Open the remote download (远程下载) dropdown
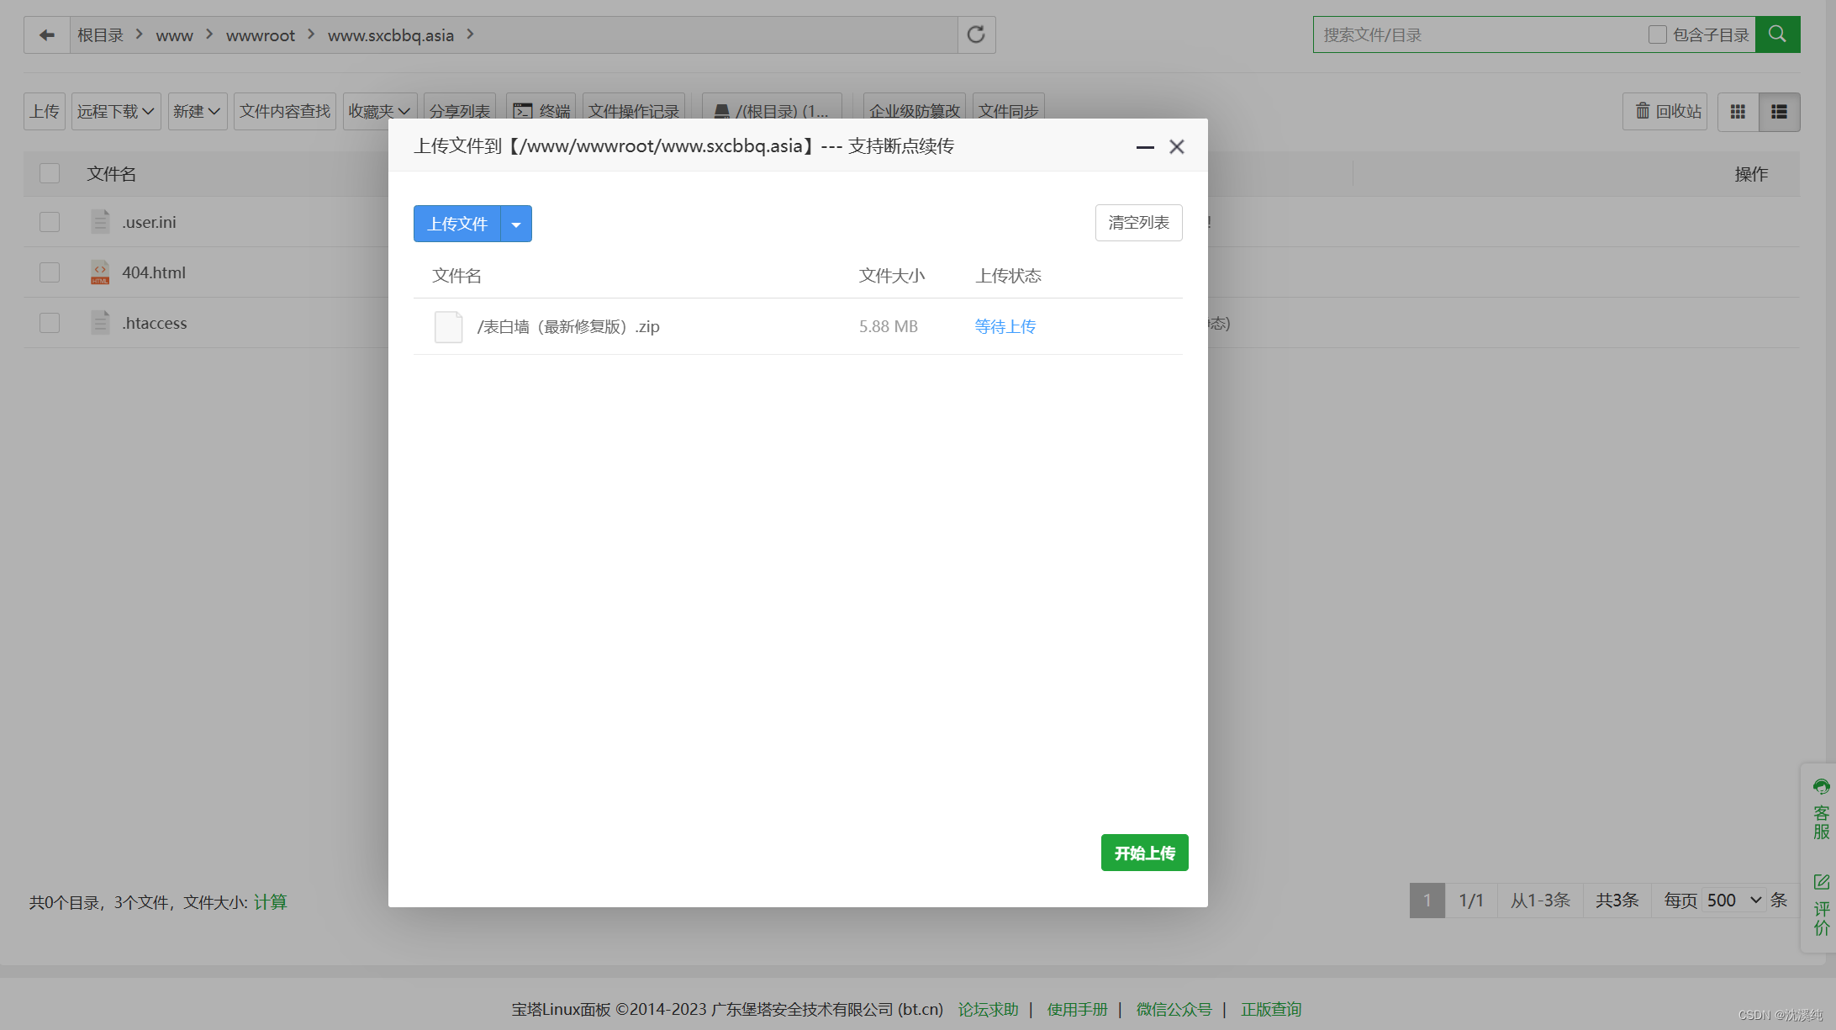The image size is (1836, 1030). (x=116, y=112)
